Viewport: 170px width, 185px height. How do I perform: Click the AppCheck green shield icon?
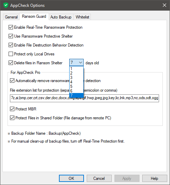click(x=6, y=5)
